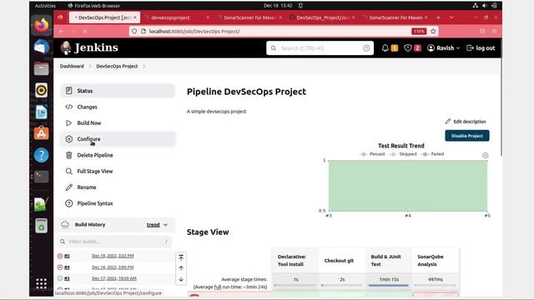Open Files from the dock
Screen dimensions: 534x300
coord(41,68)
